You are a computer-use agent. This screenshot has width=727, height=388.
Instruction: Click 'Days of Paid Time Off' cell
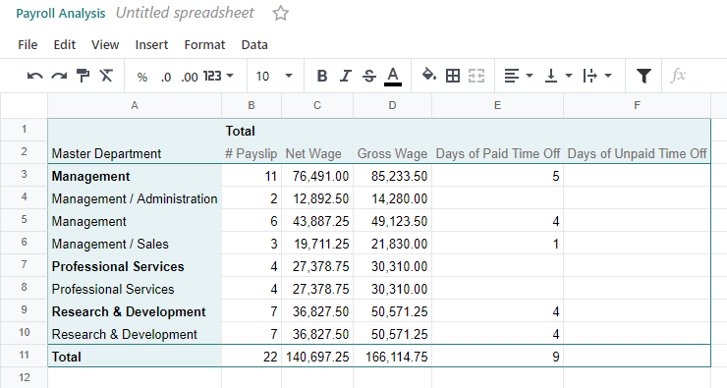pos(497,153)
